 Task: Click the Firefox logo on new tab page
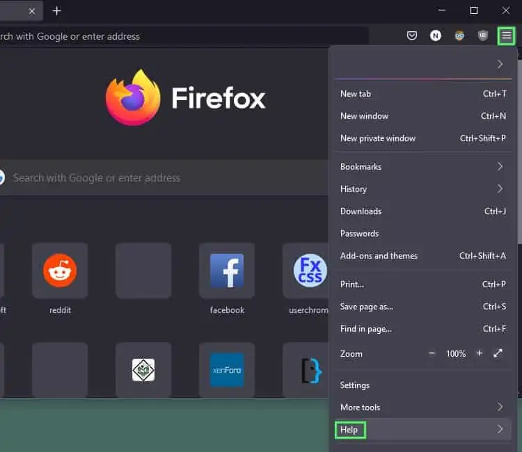133,97
